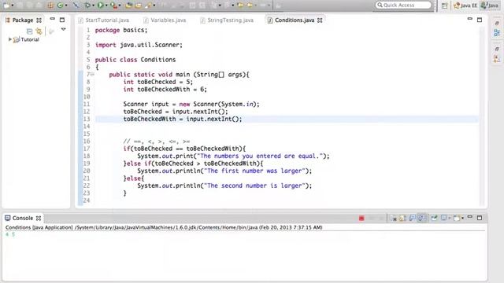
Task: Click the Open Console icon
Action: (457, 219)
